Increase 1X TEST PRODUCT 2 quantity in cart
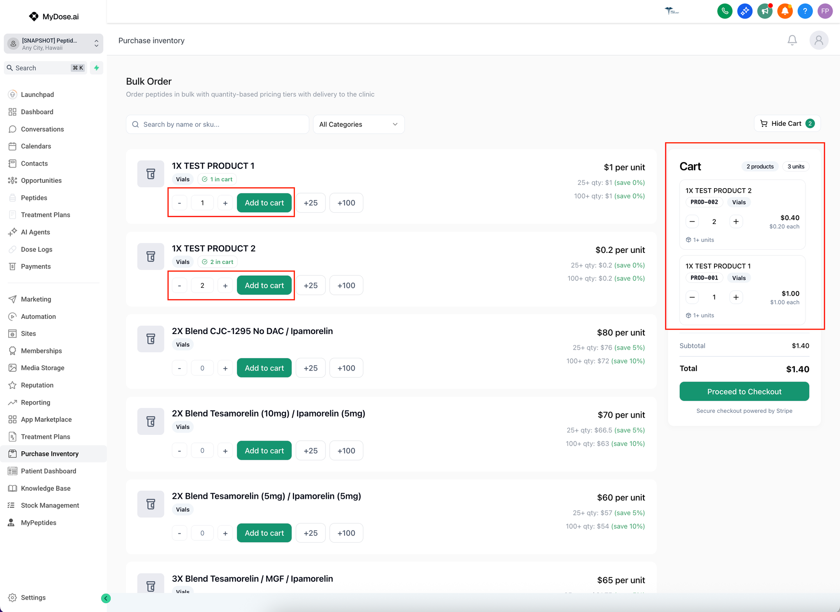The height and width of the screenshot is (612, 840). [x=736, y=222]
